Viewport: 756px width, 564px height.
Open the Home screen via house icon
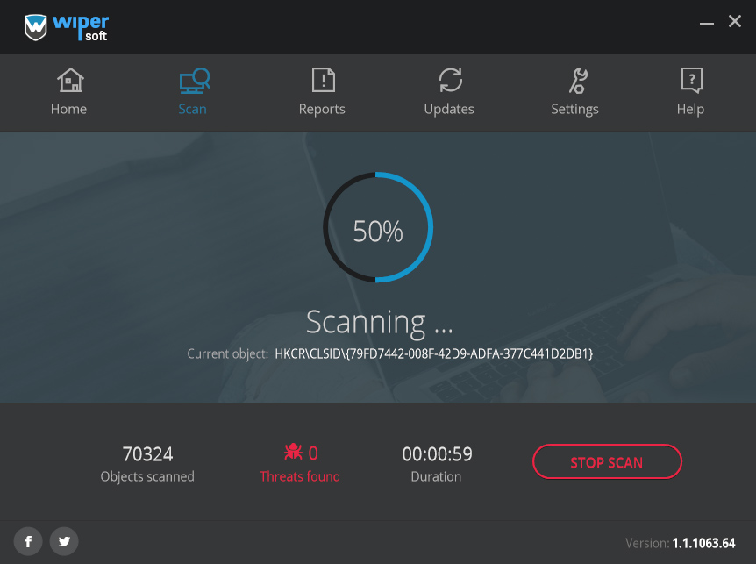pos(68,79)
